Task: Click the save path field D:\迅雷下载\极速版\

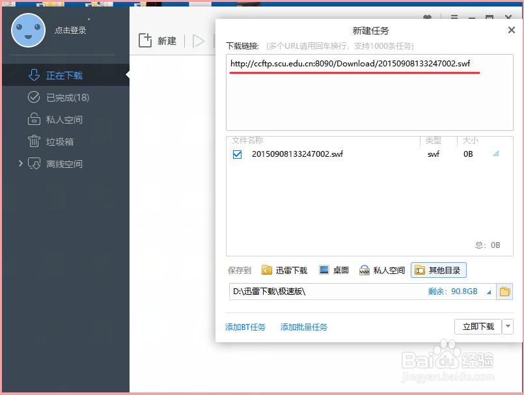Action: tap(363, 292)
